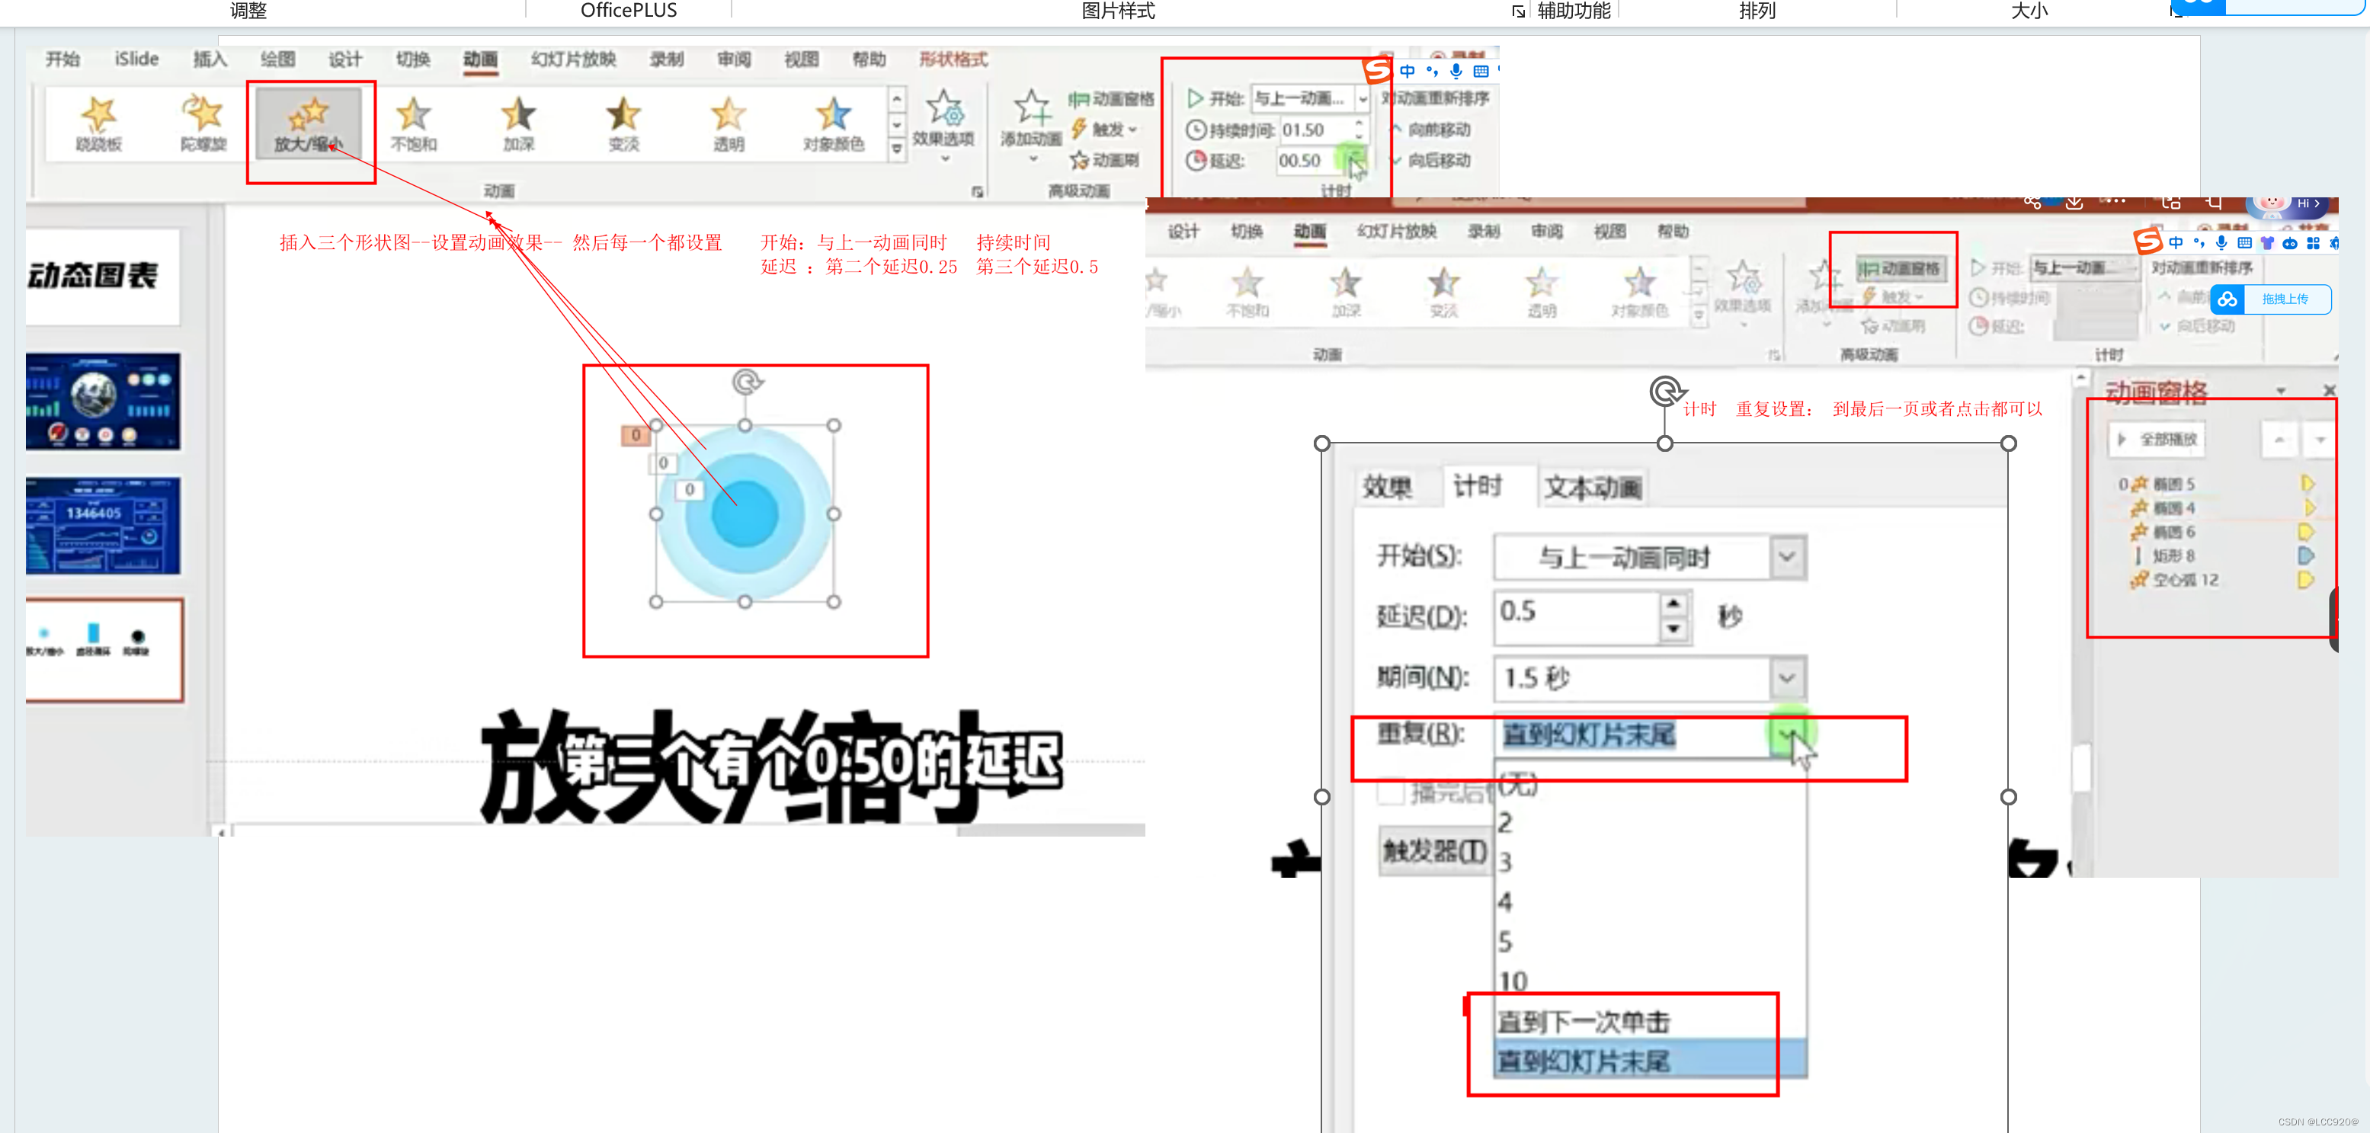Image resolution: width=2370 pixels, height=1133 pixels.
Task: Switch to the 效果 dialog tab
Action: pos(1386,486)
